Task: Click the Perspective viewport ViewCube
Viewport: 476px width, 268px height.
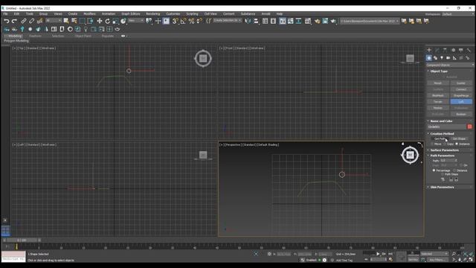Action: (410, 155)
